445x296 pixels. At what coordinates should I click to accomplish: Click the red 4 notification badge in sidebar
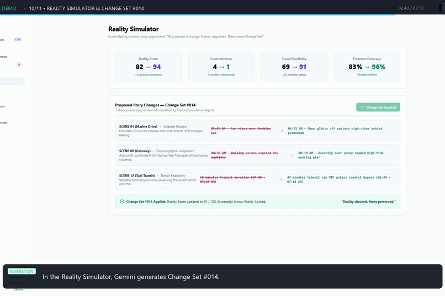click(x=19, y=64)
